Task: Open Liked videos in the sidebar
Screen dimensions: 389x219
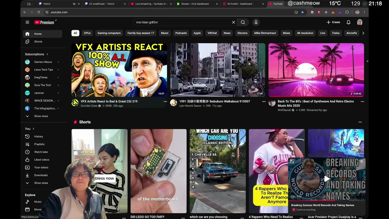Action: (x=42, y=160)
